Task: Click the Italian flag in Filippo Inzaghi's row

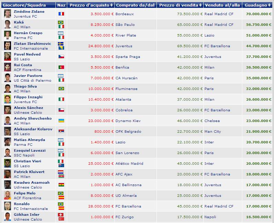Action: pyautogui.click(x=61, y=99)
